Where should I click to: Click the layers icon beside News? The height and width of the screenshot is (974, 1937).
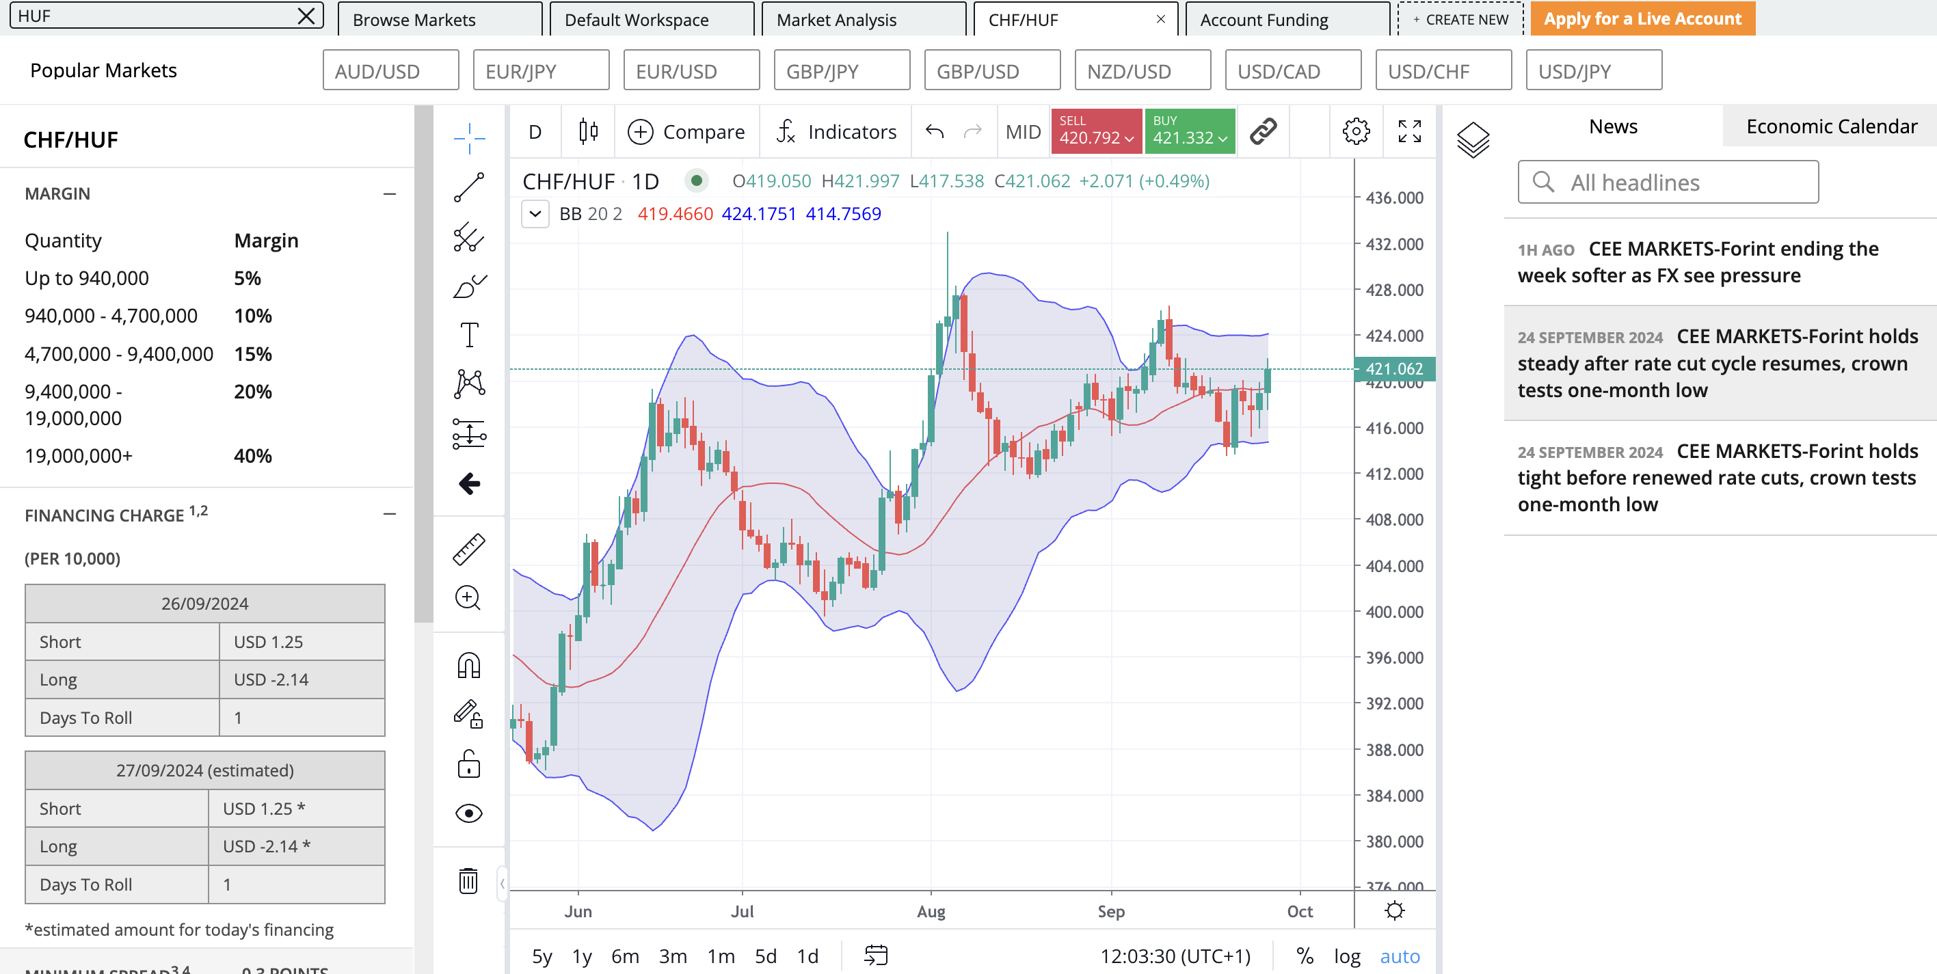click(1472, 139)
